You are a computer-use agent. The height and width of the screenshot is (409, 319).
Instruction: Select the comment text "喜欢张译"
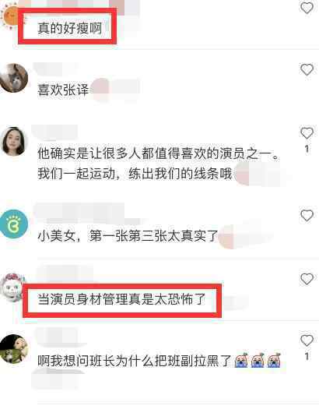[x=63, y=90]
